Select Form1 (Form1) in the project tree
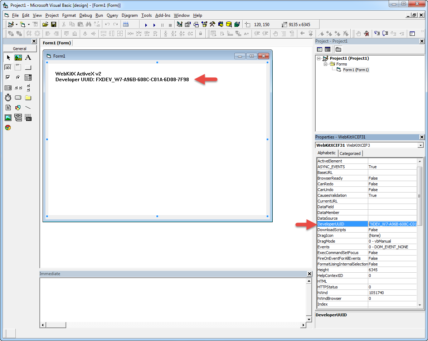This screenshot has height=341, width=428. tap(355, 70)
